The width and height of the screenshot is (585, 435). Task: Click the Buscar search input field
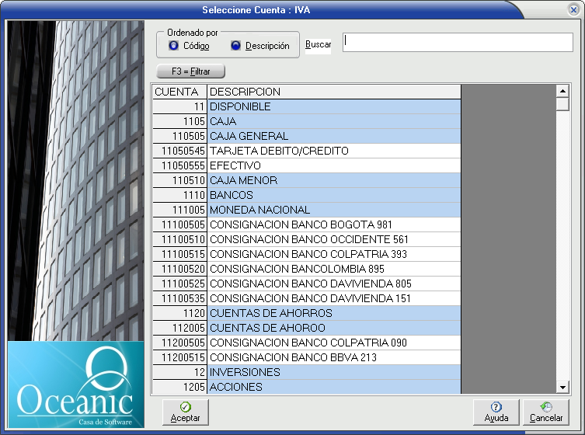point(457,43)
